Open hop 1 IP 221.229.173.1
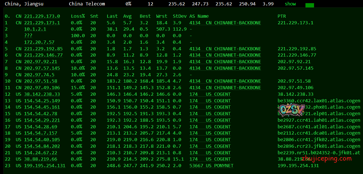 tap(42, 23)
